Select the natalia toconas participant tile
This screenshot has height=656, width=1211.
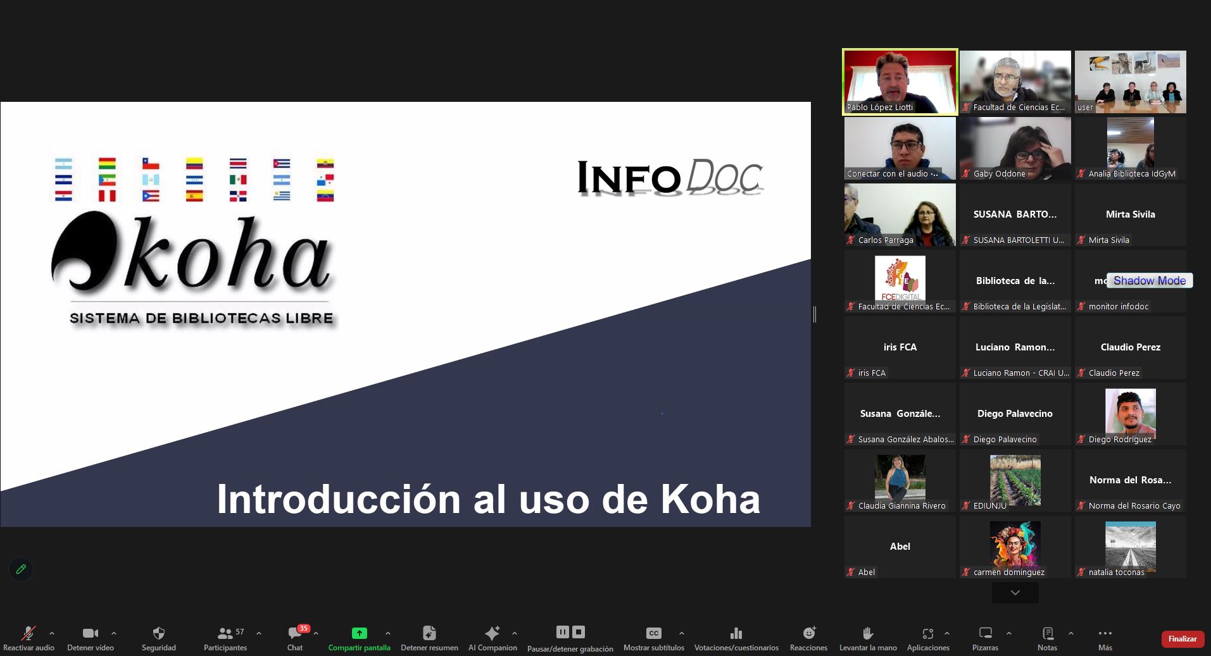click(1131, 547)
